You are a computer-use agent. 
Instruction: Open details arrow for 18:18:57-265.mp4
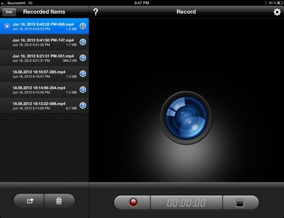coord(83,74)
